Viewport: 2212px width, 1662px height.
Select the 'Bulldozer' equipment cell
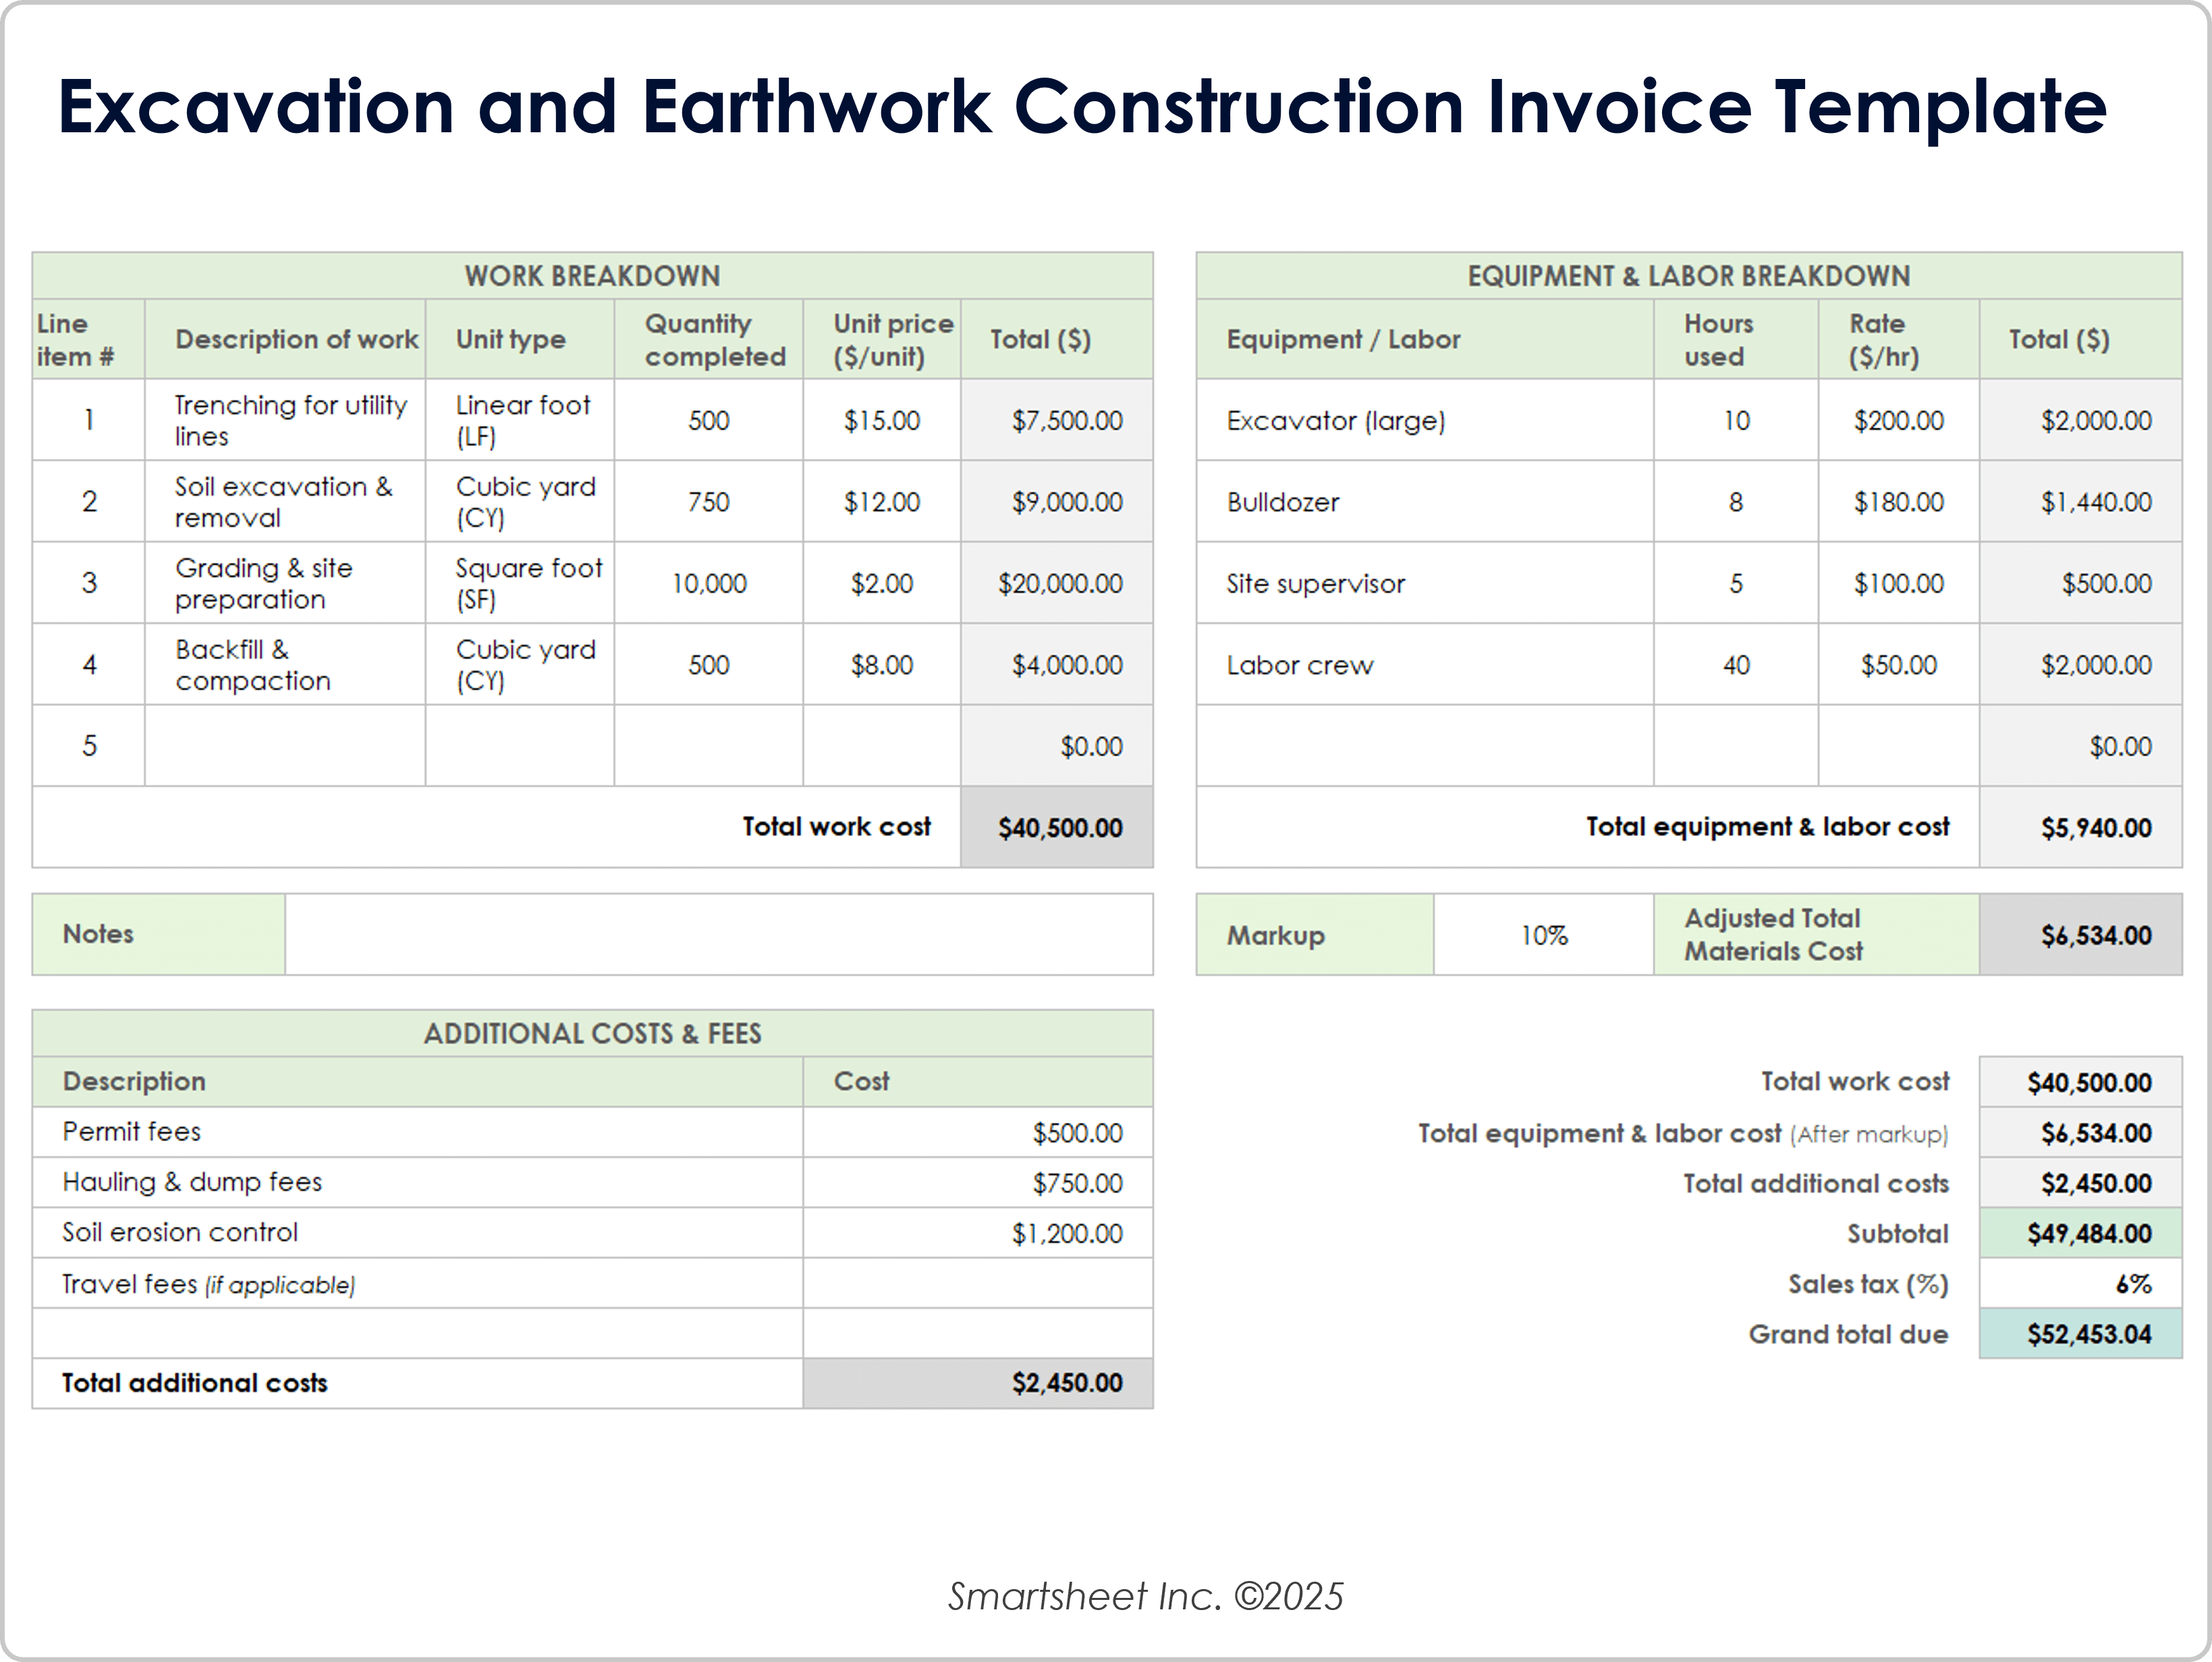pos(1425,502)
